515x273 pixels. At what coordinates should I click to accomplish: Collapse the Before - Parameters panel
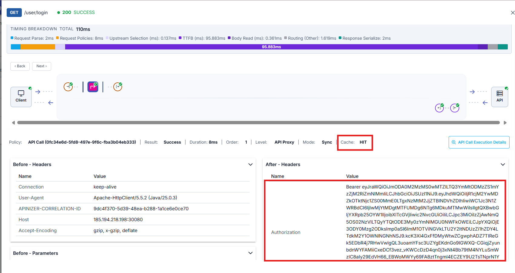tap(251, 253)
